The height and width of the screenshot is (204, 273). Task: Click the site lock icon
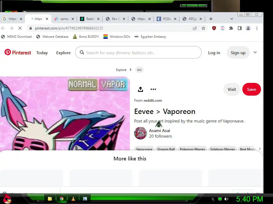click(31, 28)
